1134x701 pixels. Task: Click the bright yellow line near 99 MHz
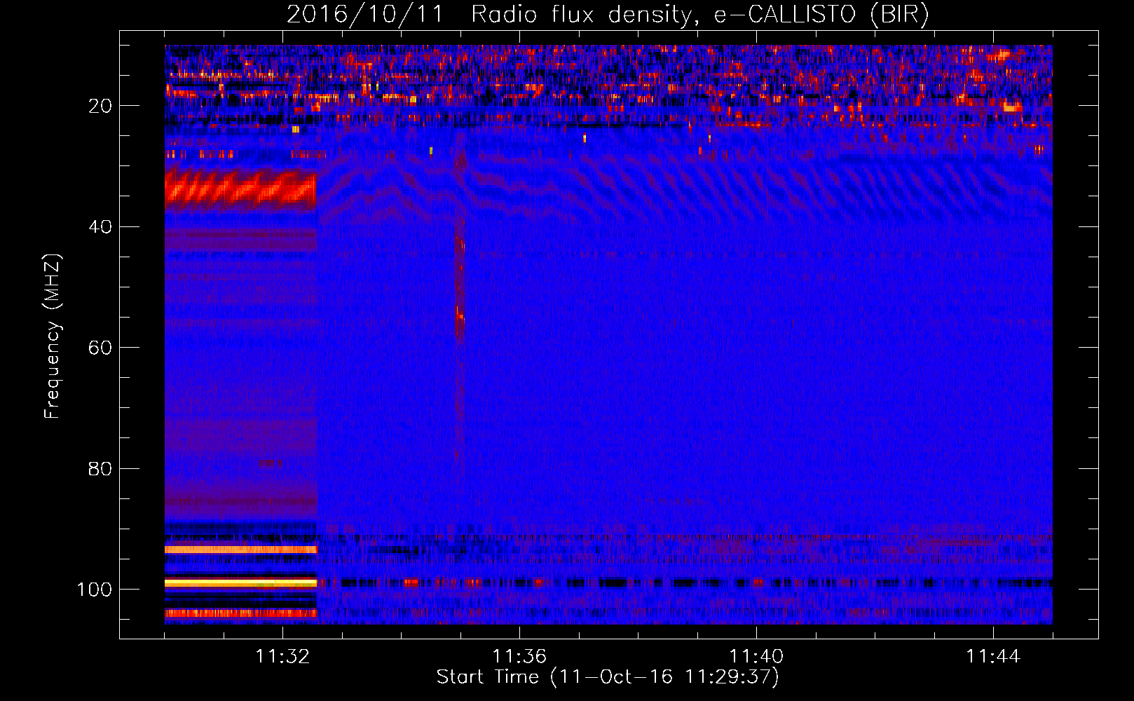point(240,583)
